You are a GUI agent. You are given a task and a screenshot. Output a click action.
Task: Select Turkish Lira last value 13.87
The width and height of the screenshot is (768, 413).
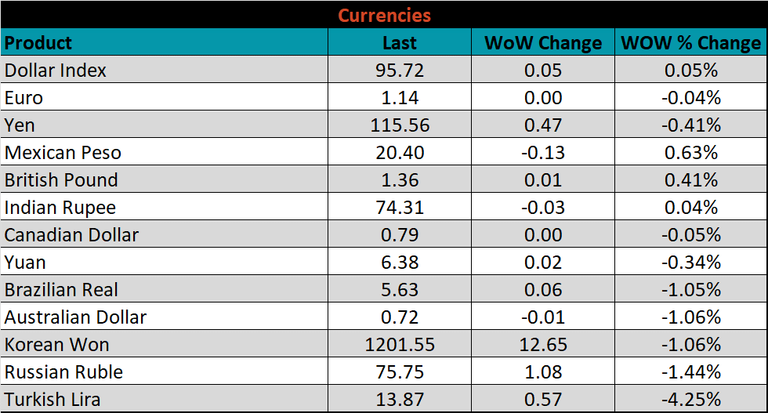click(x=400, y=400)
